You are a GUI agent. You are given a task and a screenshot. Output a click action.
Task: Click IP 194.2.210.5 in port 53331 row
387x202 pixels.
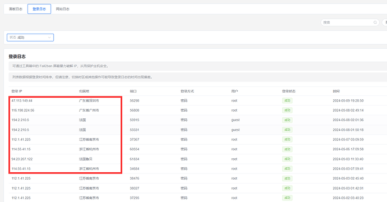click(x=20, y=130)
